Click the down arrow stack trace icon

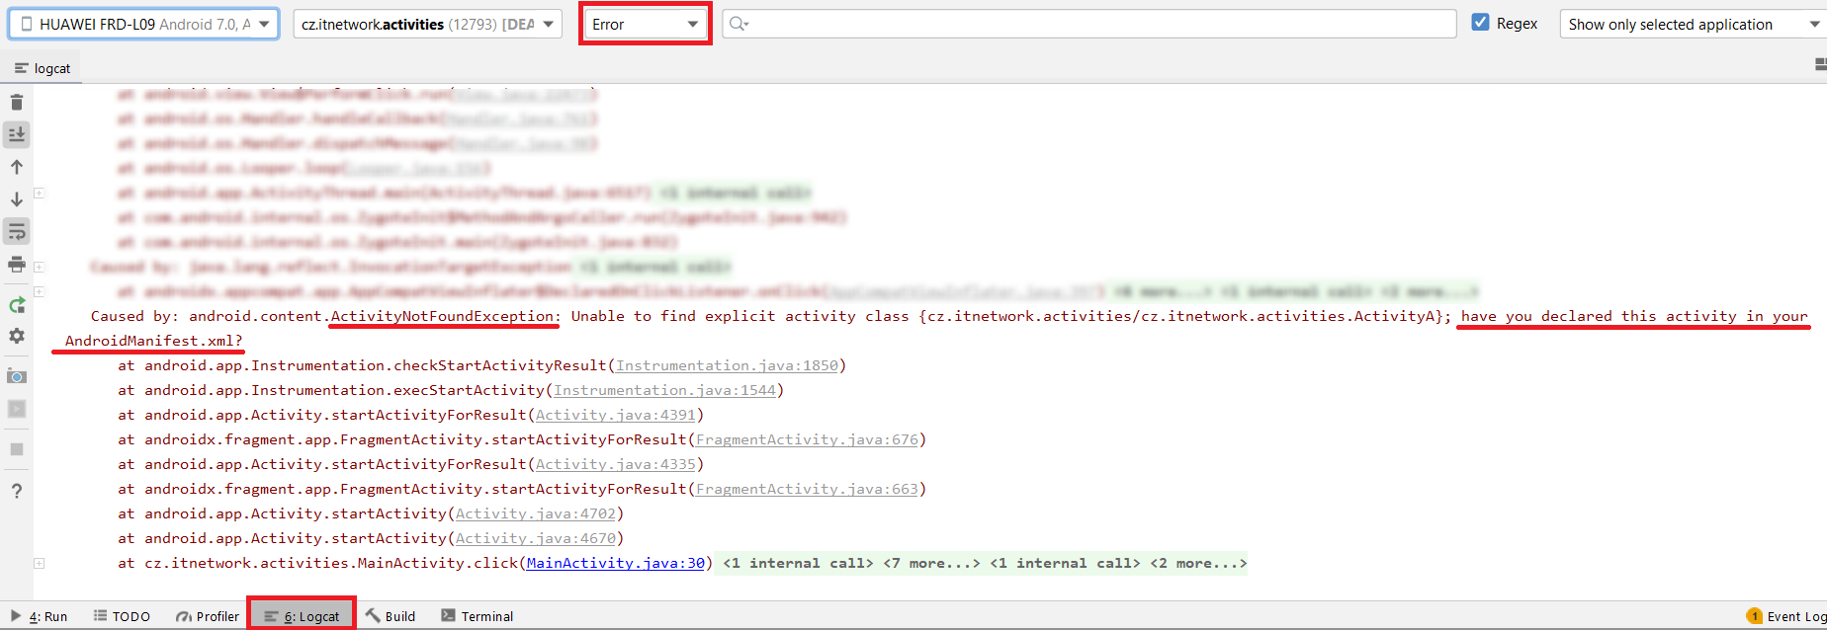(x=17, y=199)
